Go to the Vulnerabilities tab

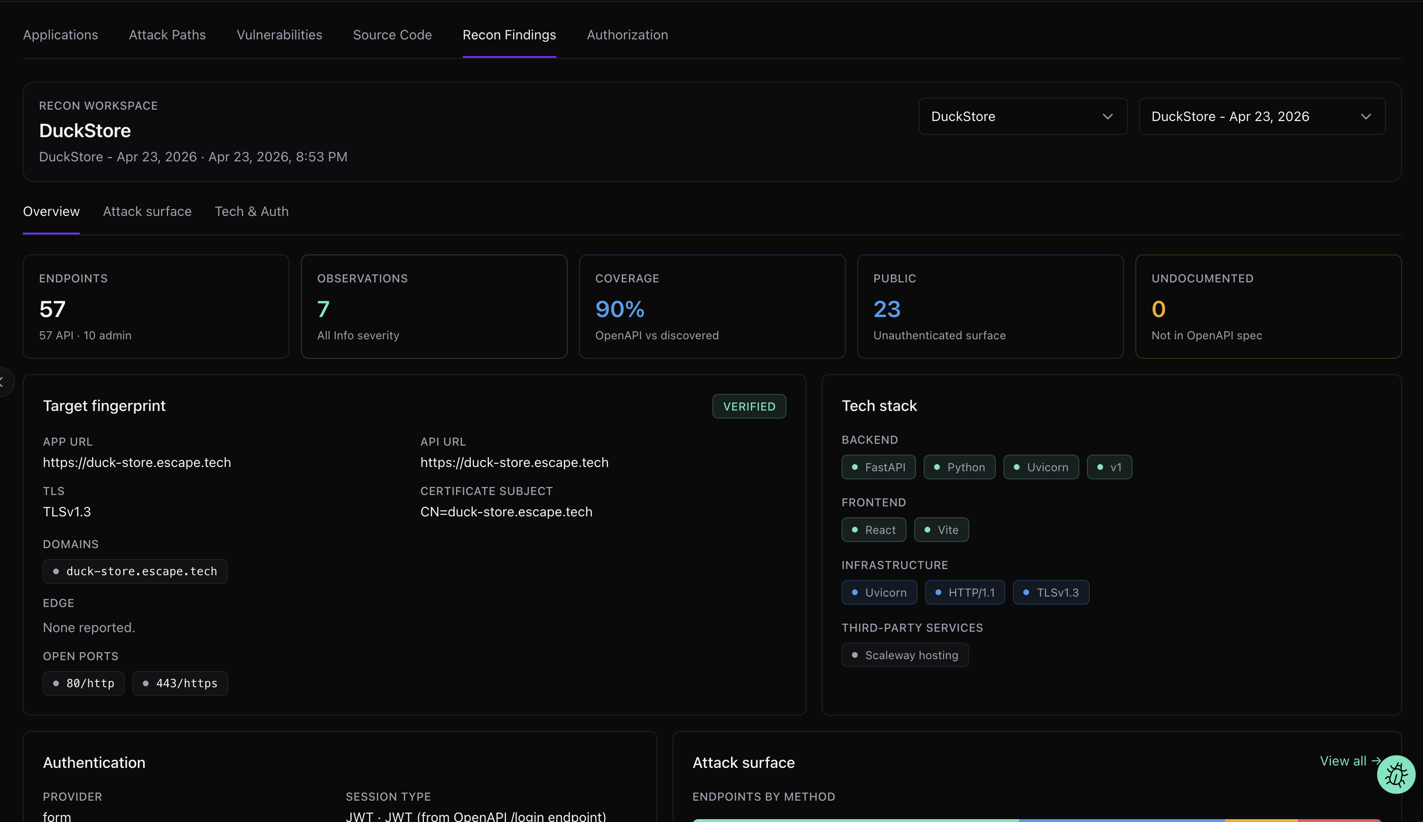click(280, 35)
